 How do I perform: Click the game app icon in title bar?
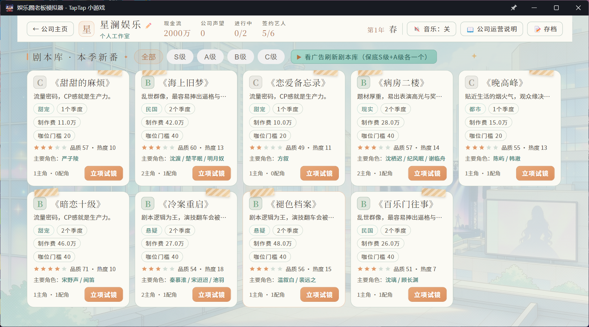point(9,8)
